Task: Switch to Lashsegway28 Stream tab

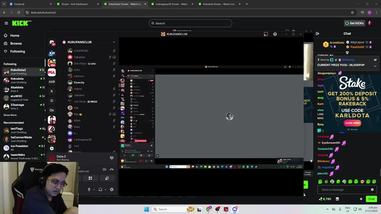Action: tap(173, 4)
